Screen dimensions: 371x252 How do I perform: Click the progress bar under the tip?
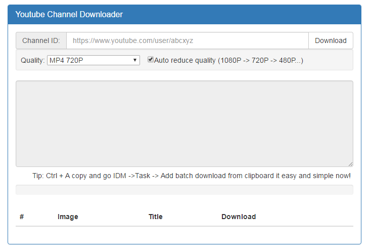point(184,190)
